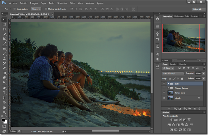Open the Info panel icon
Viewport: 208px width, 135px height.
click(x=157, y=19)
